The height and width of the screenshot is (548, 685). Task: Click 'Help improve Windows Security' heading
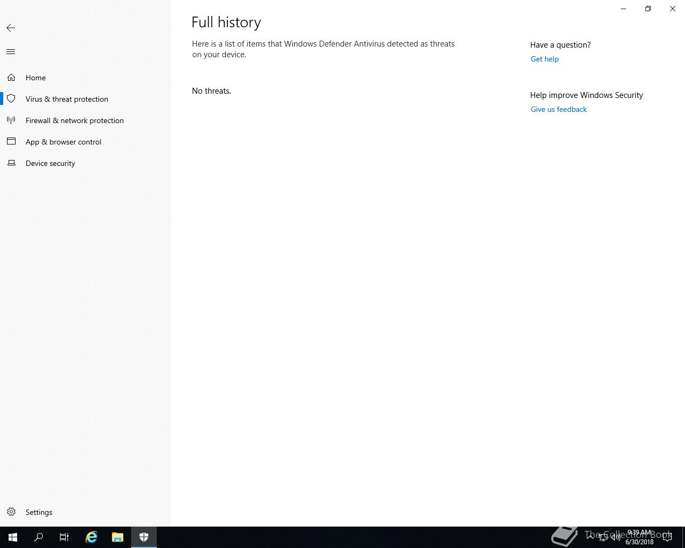(x=587, y=95)
